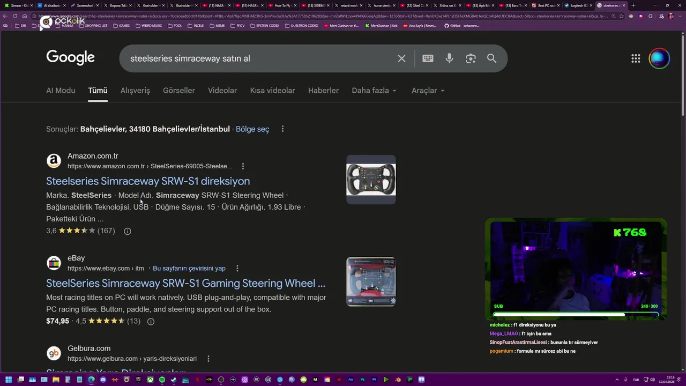Open GitHub - cohaereo bookmark
Image resolution: width=686 pixels, height=386 pixels.
461,25
